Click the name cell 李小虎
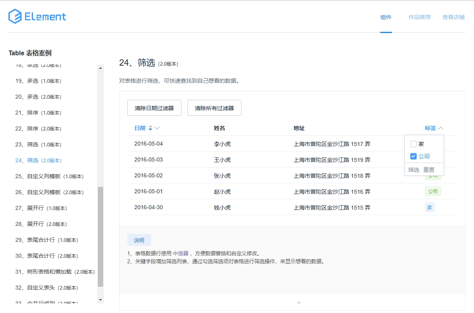Viewport: 474px width, 313px height. tap(222, 144)
